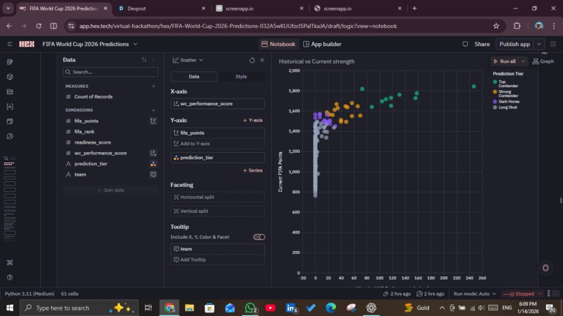563x316 pixels.
Task: Open Chrome tab search dropdown arrow
Action: (8, 8)
